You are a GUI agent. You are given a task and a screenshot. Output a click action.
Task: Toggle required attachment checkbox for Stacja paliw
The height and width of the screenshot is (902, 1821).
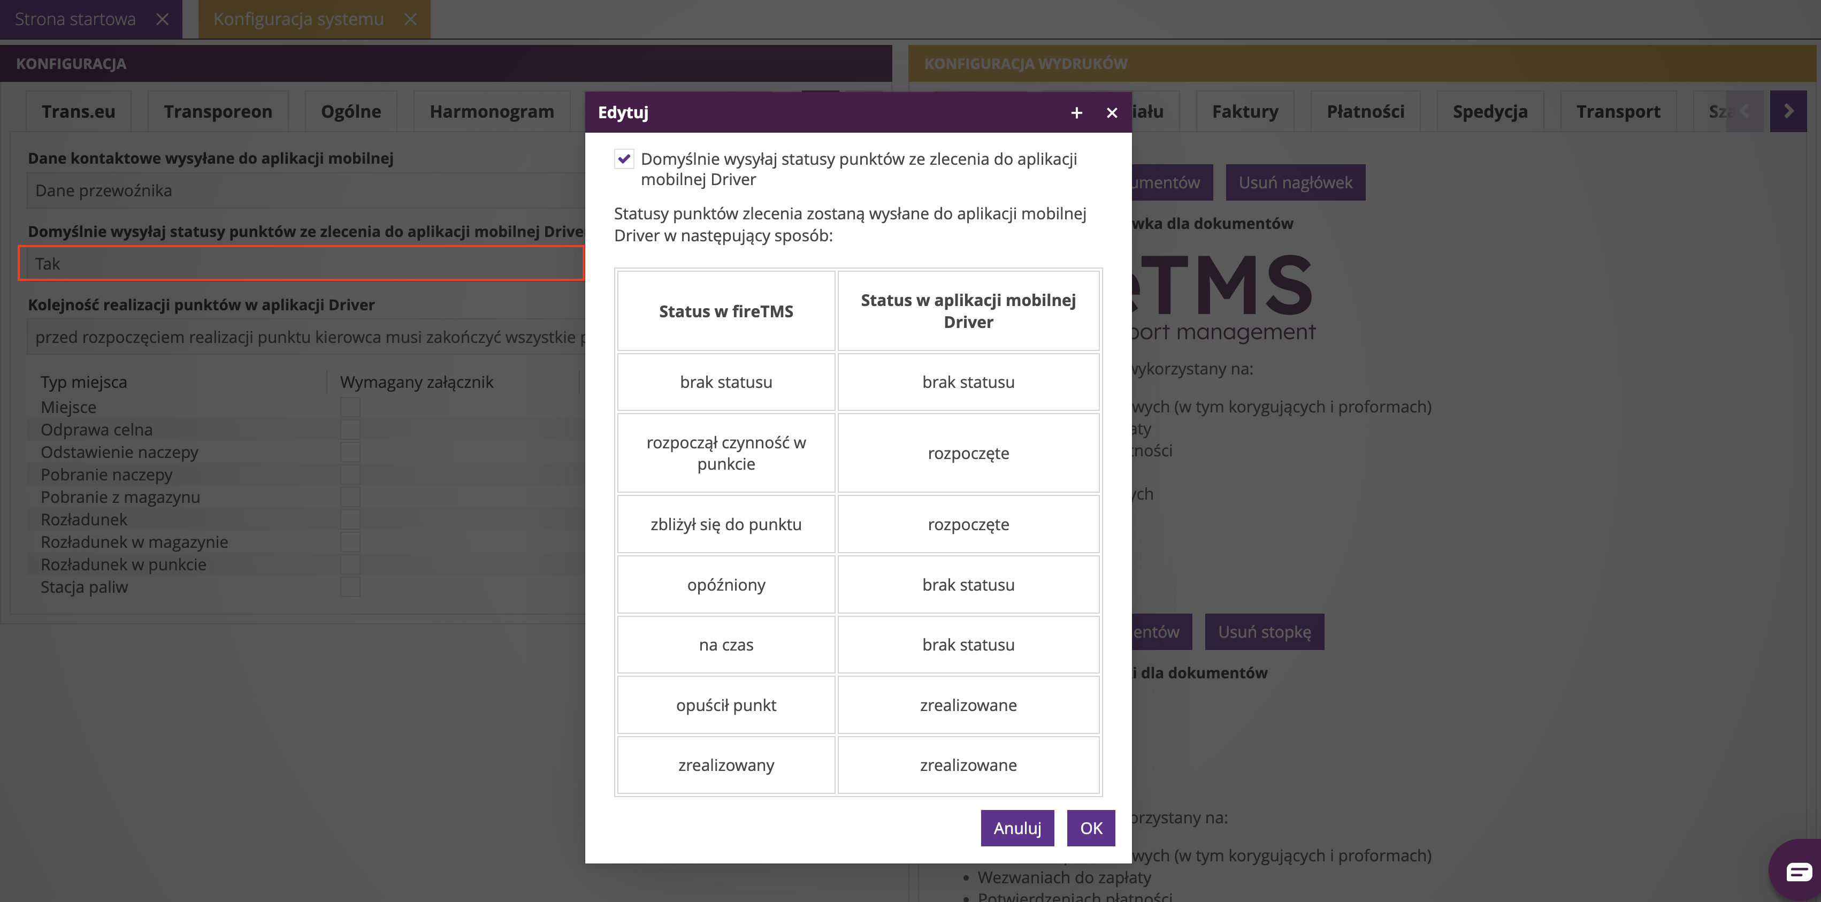pyautogui.click(x=350, y=587)
